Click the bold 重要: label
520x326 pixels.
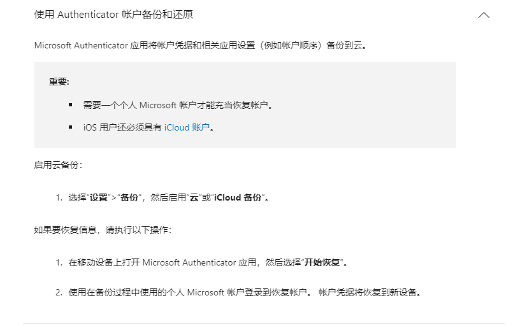click(59, 82)
